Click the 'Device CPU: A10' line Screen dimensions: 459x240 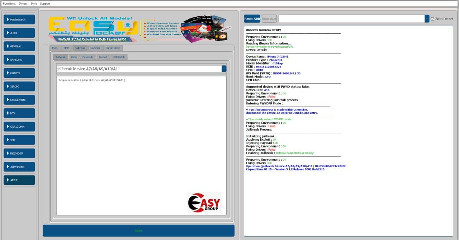click(258, 90)
